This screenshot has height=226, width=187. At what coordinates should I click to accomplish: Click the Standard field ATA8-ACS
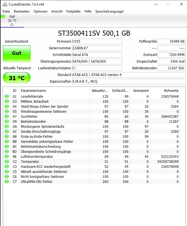coord(129,75)
